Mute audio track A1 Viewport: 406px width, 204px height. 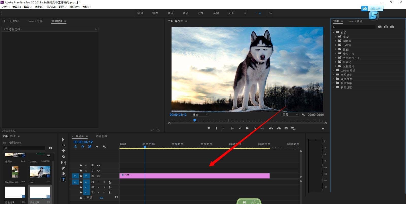tap(98, 182)
